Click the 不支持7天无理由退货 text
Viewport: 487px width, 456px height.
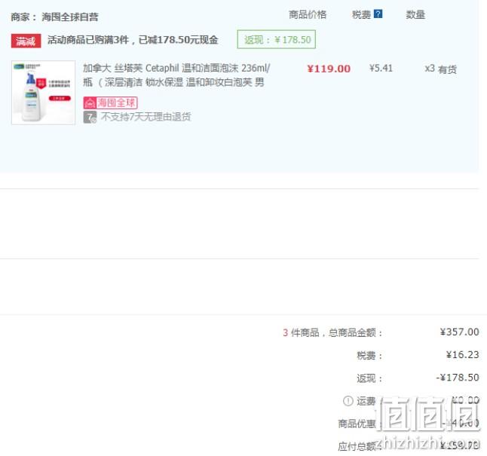coord(146,117)
